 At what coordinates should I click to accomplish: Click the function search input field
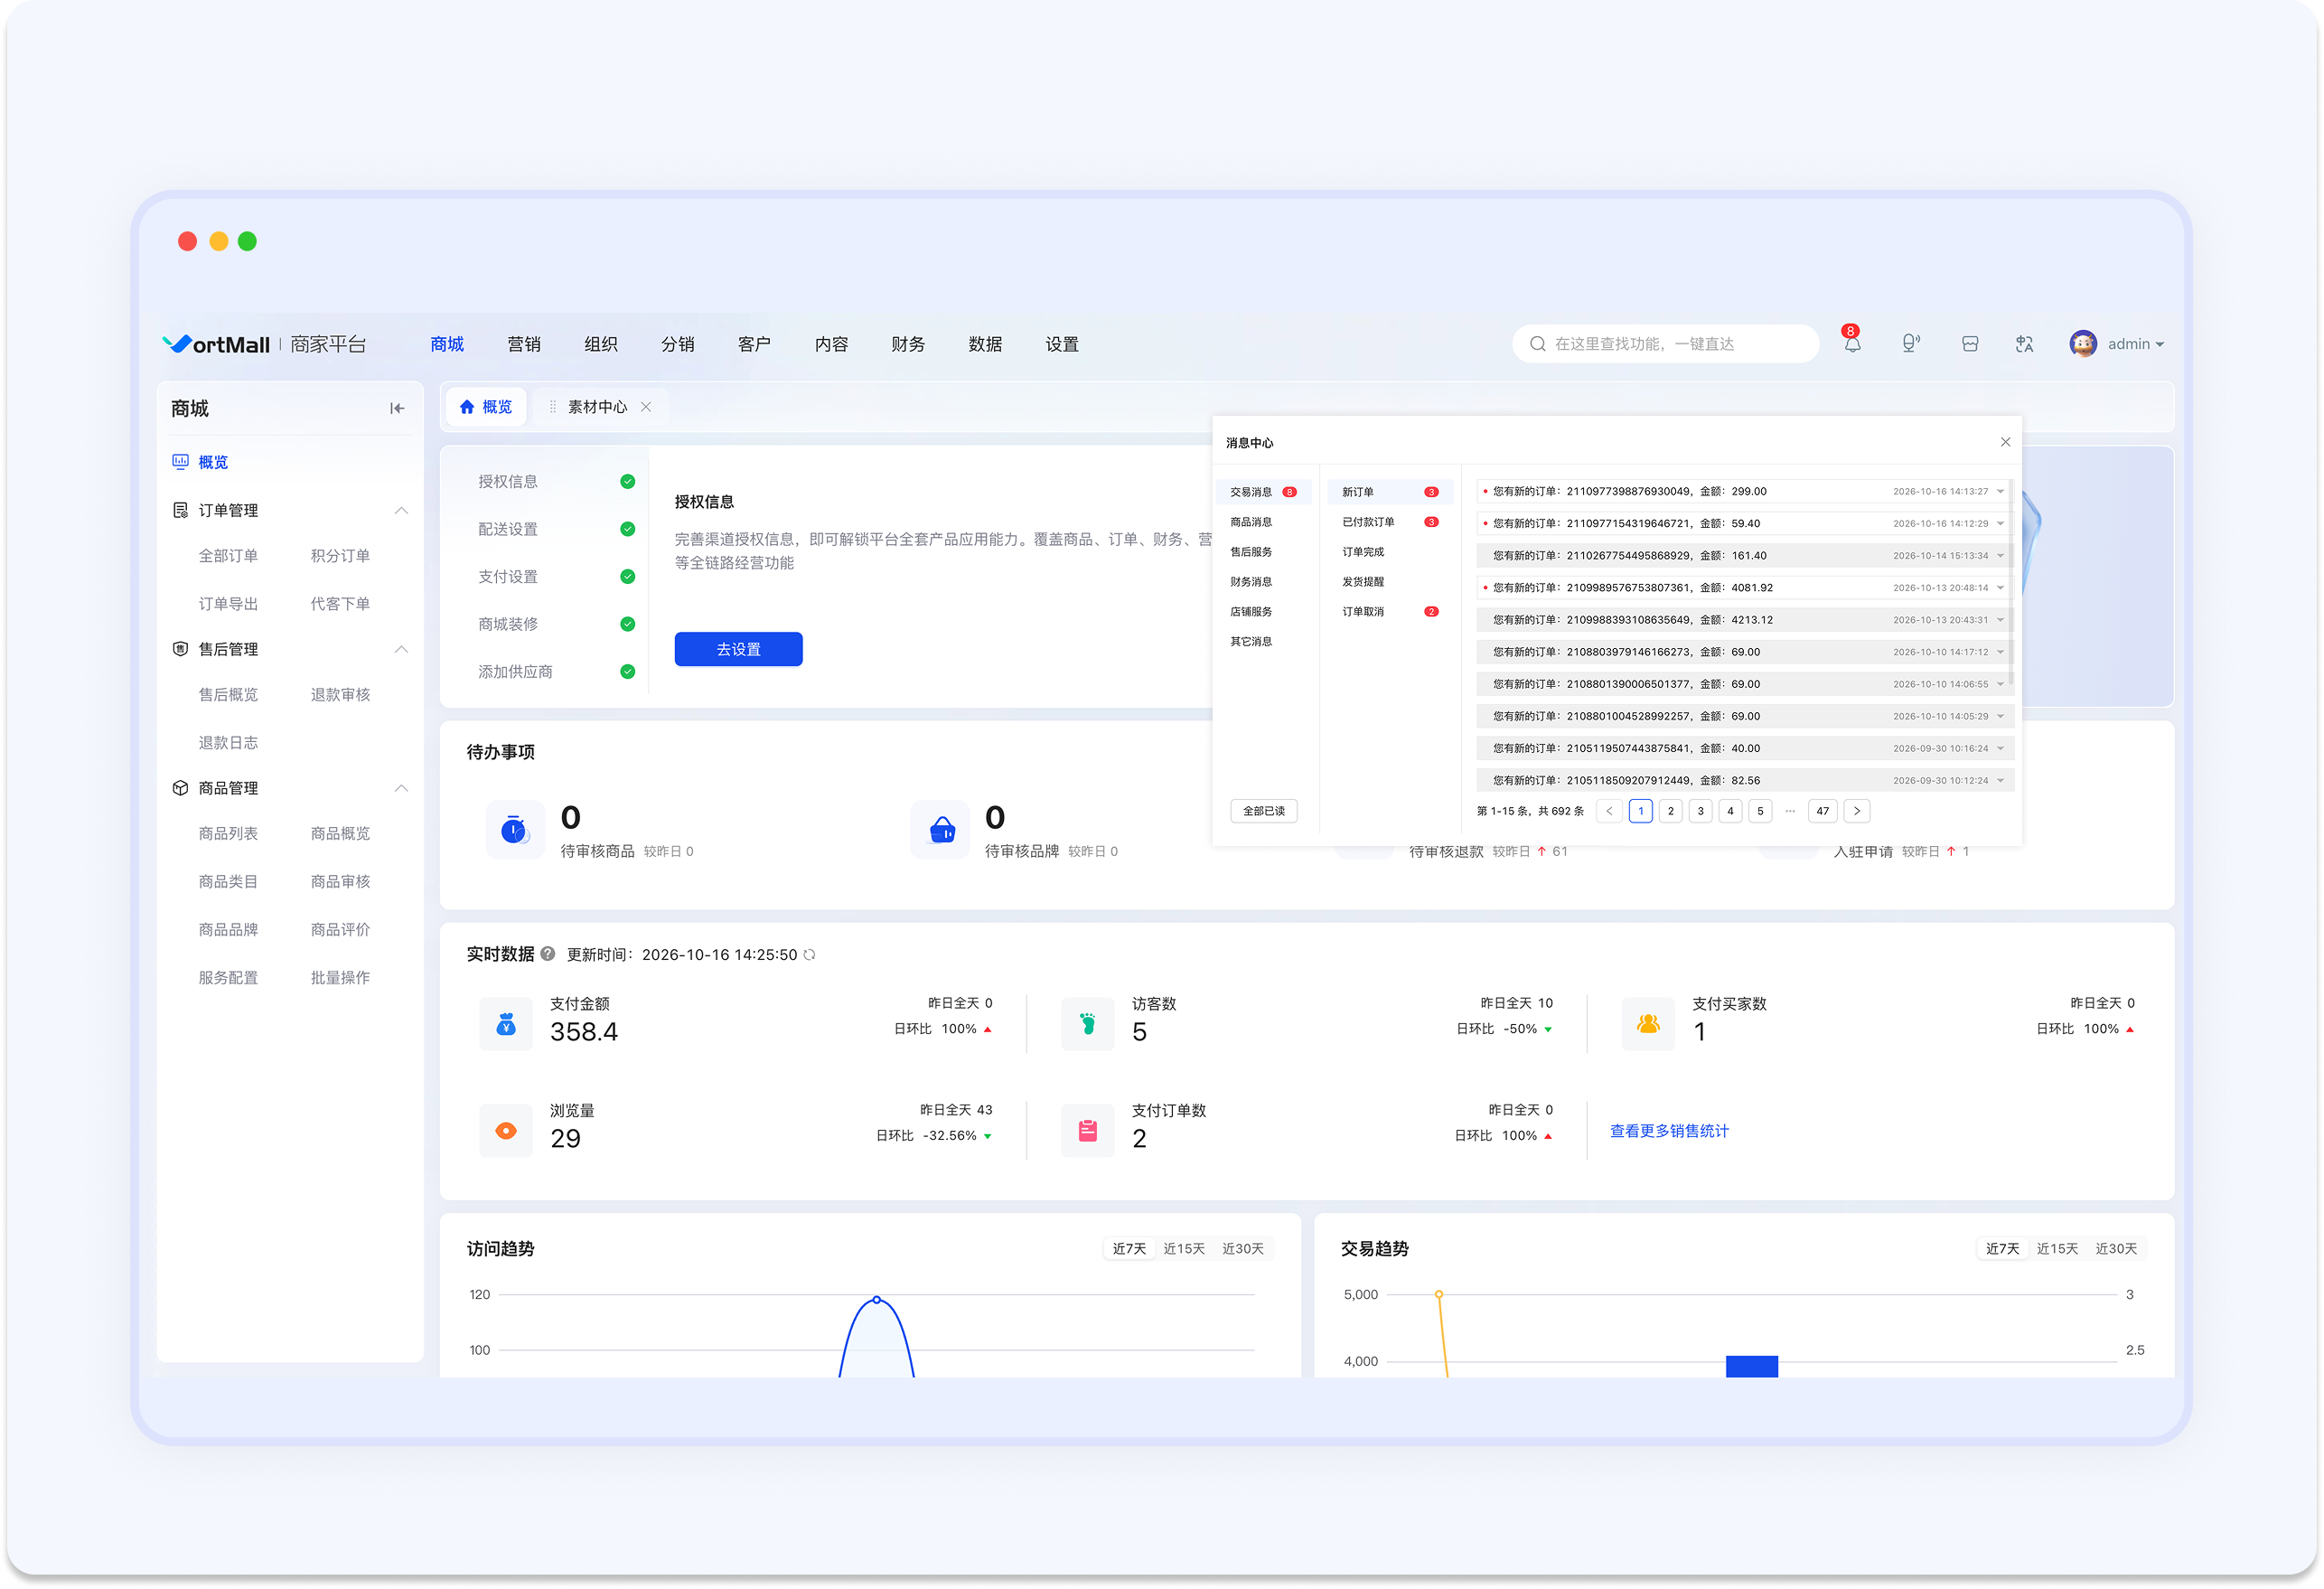[x=1665, y=343]
